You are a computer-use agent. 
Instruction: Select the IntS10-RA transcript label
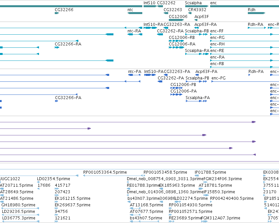pos(153,25)
